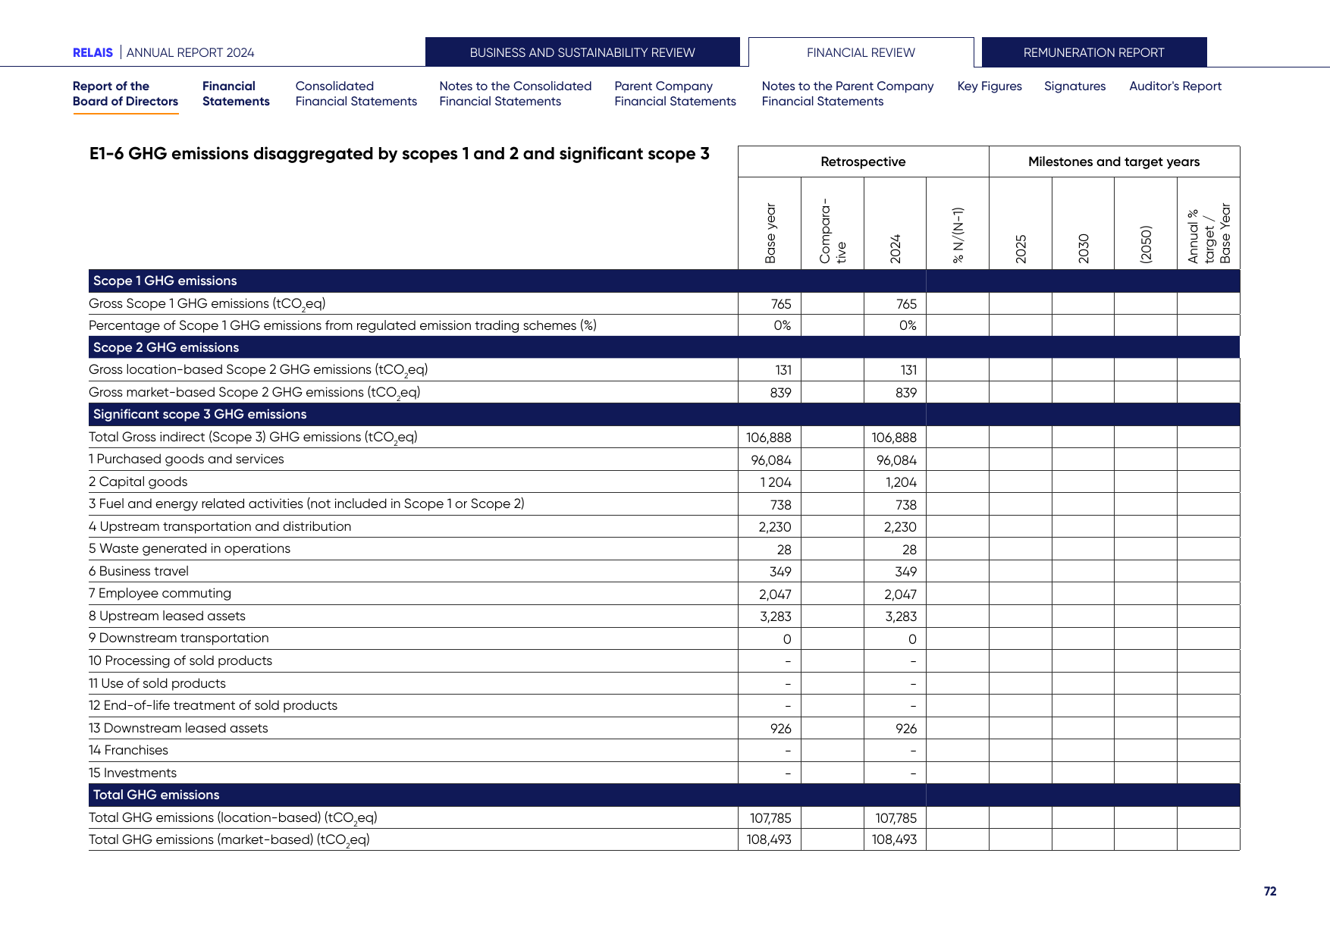This screenshot has width=1330, height=941.
Task: Click Gross location-based Scope 2 row label
Action: 258,370
